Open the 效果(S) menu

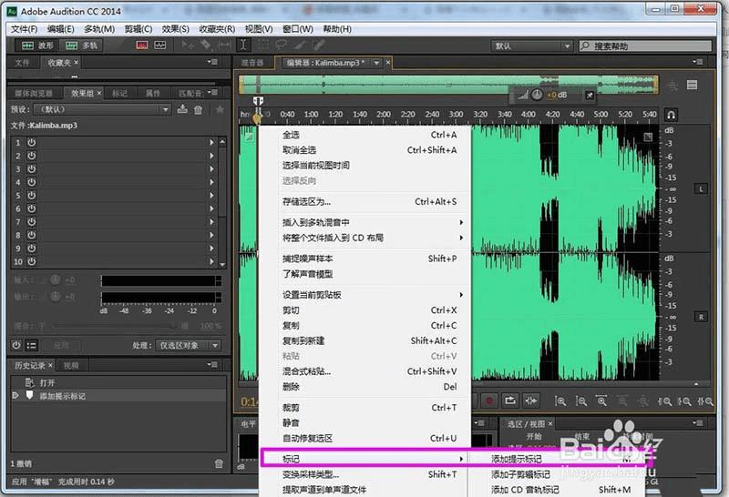point(177,29)
